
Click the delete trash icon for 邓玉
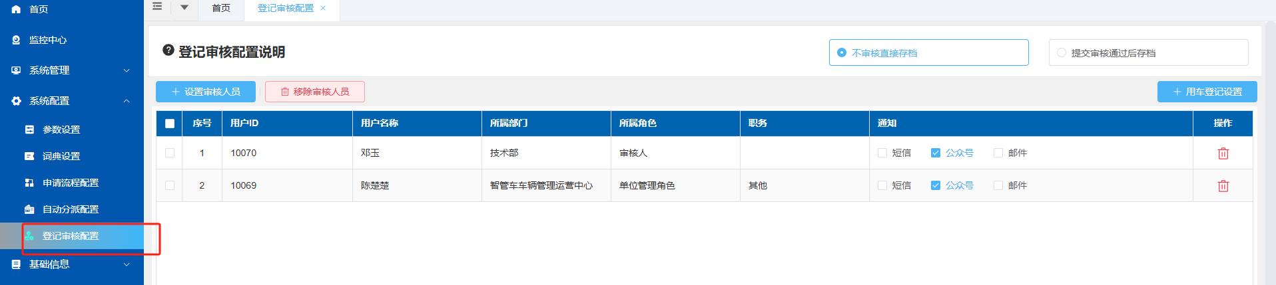pyautogui.click(x=1223, y=153)
